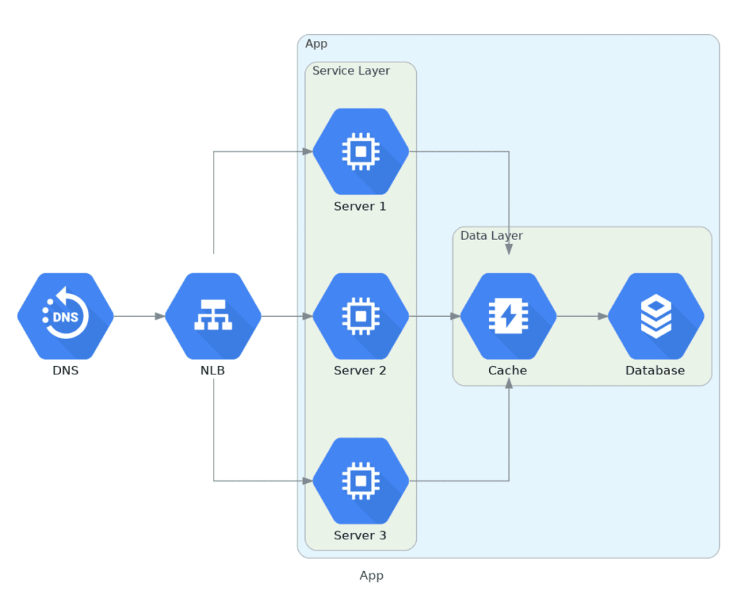Select the NLB load balancer icon
This screenshot has width=749, height=590.
pyautogui.click(x=213, y=316)
